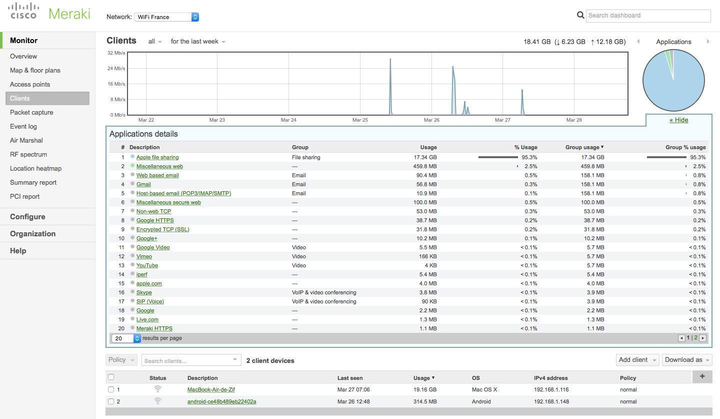Open Air Marshal

(x=26, y=141)
